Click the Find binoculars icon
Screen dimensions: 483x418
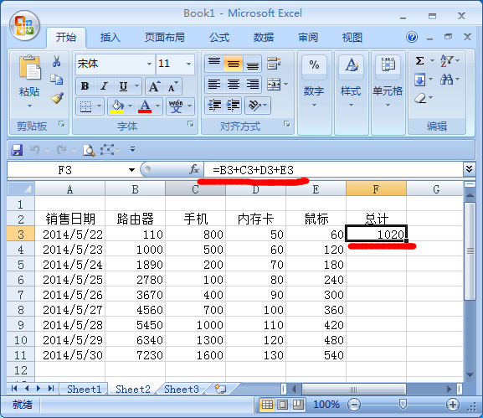pyautogui.click(x=447, y=80)
